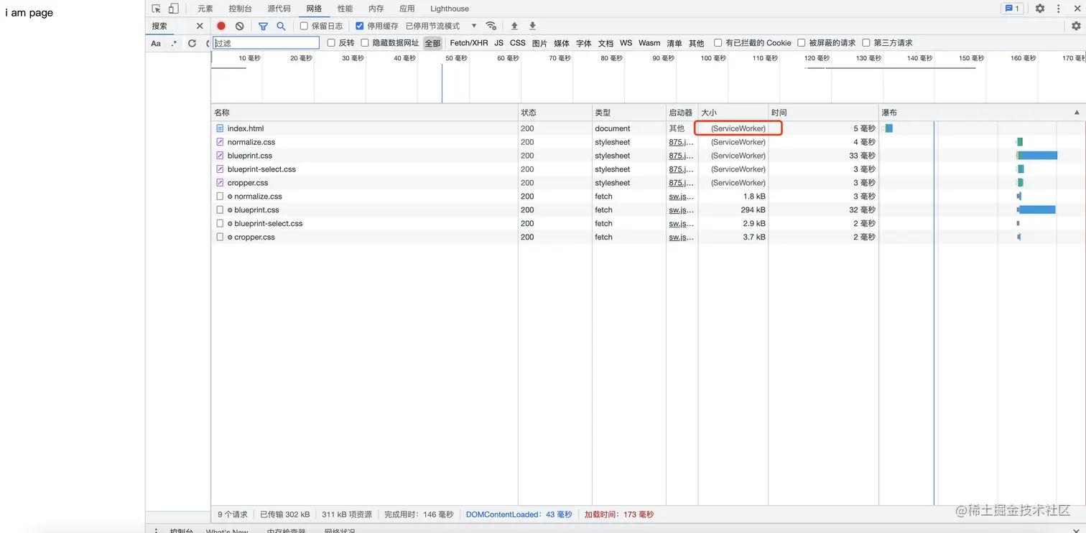Click the DOMContentLoaded 43 毫秒 status entry

(519, 514)
